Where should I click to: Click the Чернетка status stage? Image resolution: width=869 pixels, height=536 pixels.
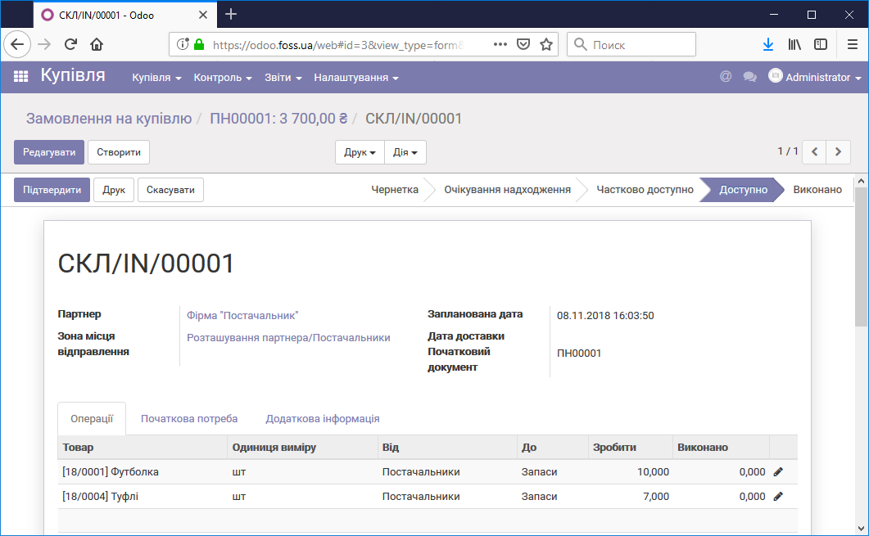pyautogui.click(x=395, y=189)
